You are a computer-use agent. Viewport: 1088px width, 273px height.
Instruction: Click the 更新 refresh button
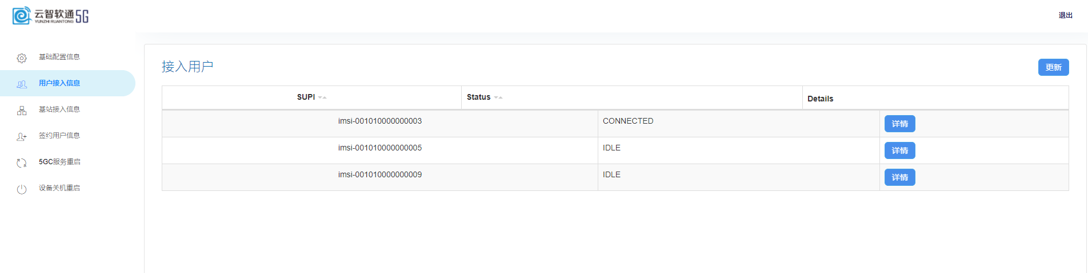tap(1053, 67)
